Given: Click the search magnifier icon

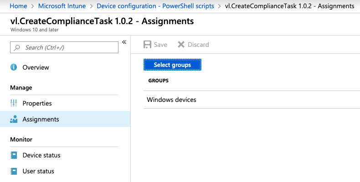Looking at the screenshot, I should pos(17,47).
